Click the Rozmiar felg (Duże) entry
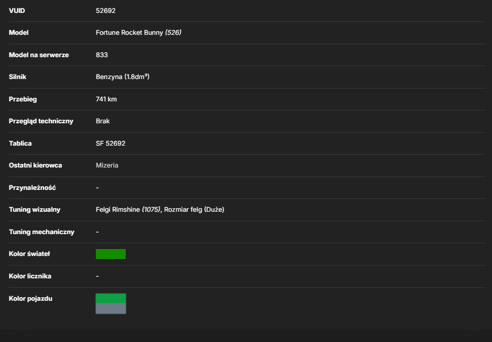 [x=194, y=210]
